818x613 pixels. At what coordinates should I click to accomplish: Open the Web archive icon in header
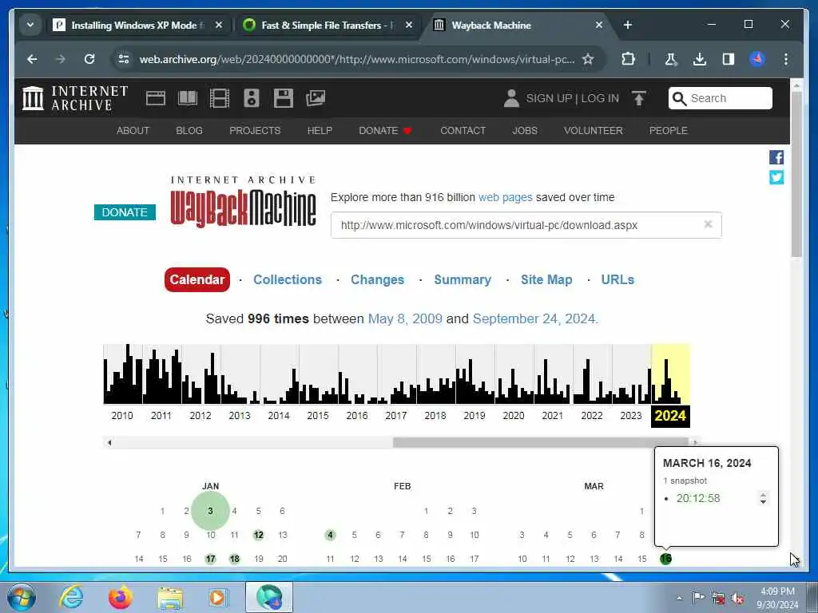156,98
